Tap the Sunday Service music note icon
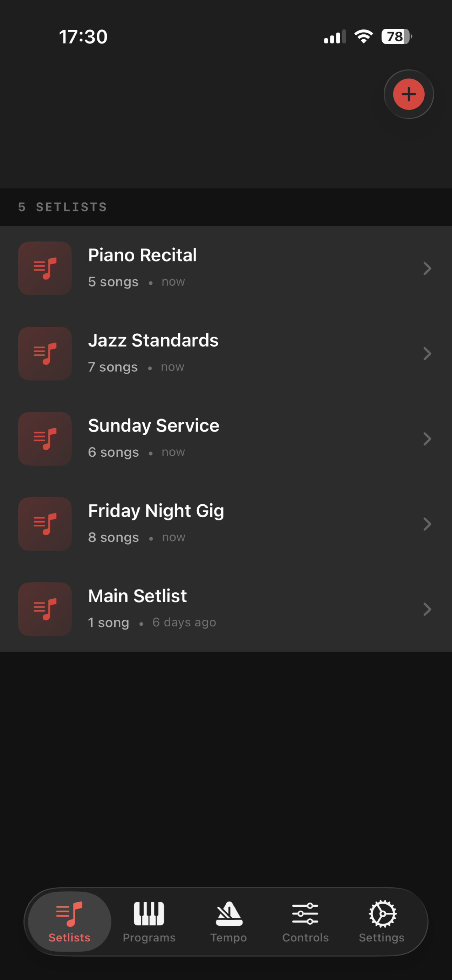452x980 pixels. point(45,438)
